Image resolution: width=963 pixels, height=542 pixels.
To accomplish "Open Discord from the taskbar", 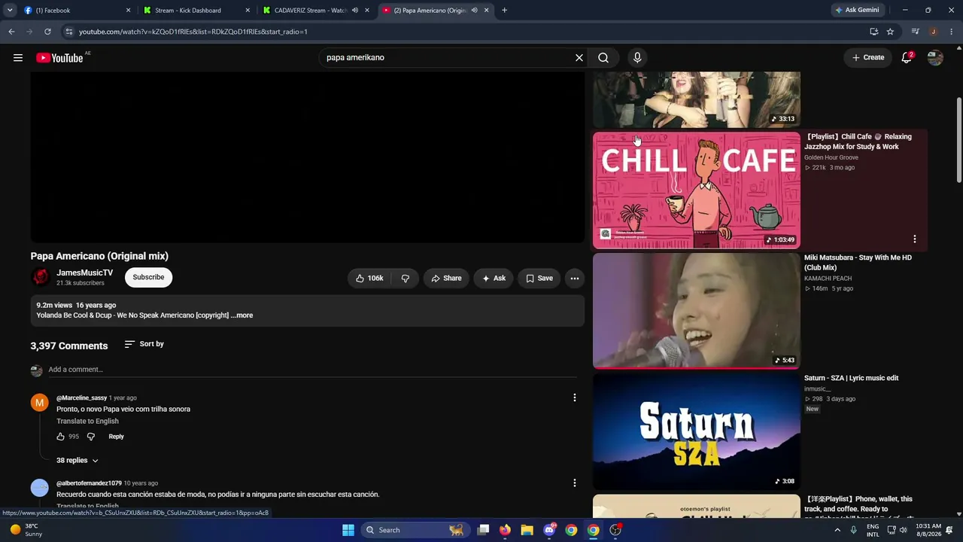I will (549, 530).
